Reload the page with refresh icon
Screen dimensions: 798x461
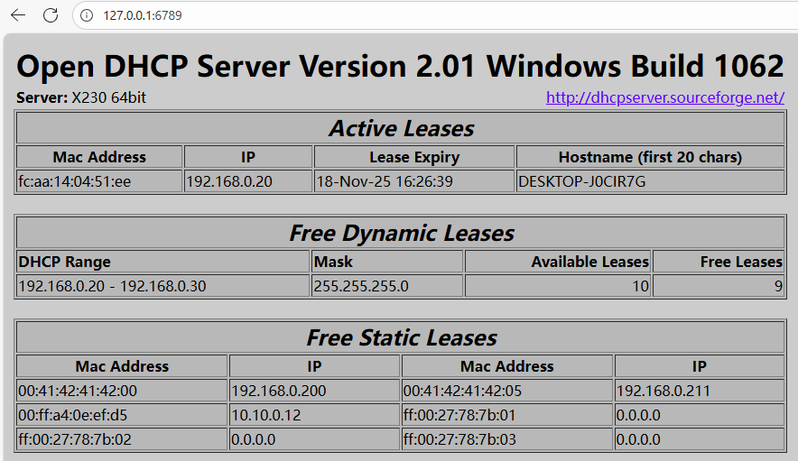click(51, 15)
